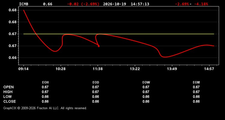
Task: Click the -4.18% value at top right
Action: [x=201, y=4]
